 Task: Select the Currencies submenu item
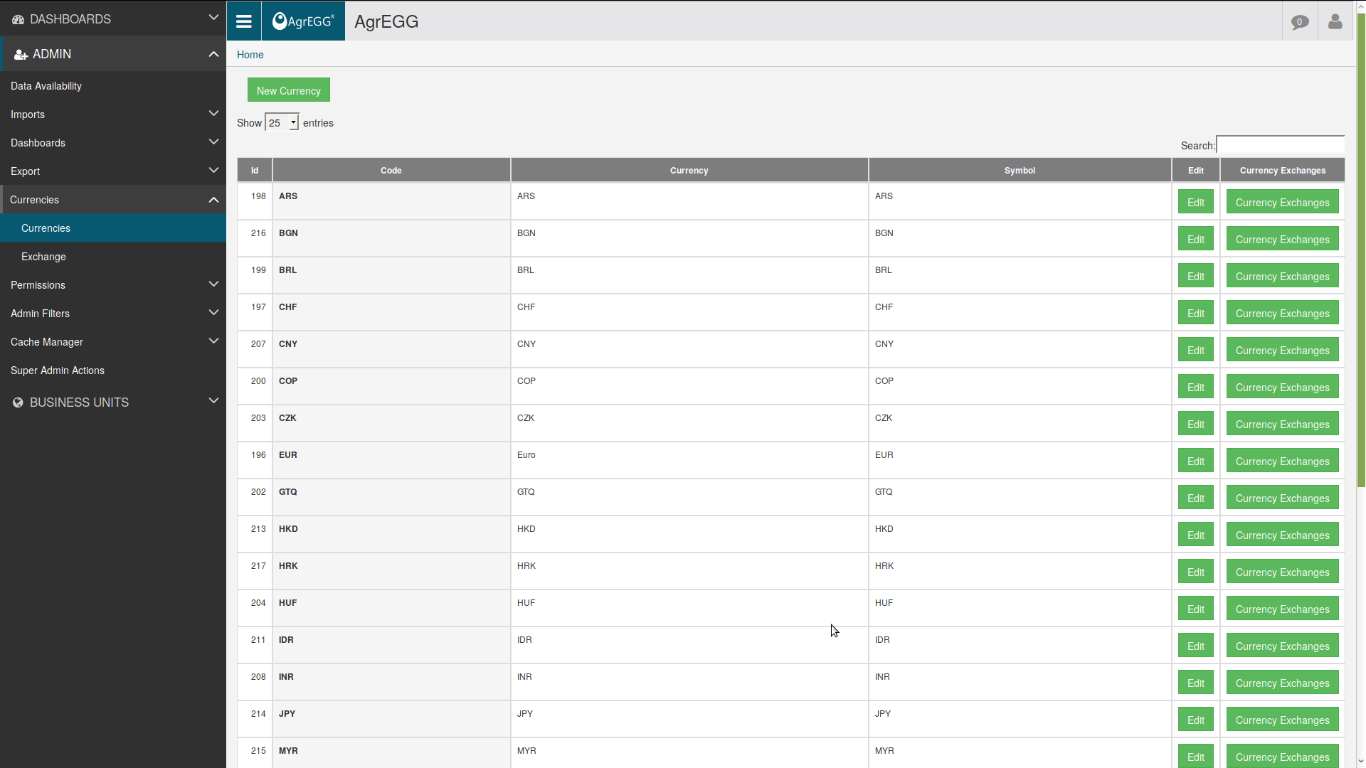tap(113, 228)
